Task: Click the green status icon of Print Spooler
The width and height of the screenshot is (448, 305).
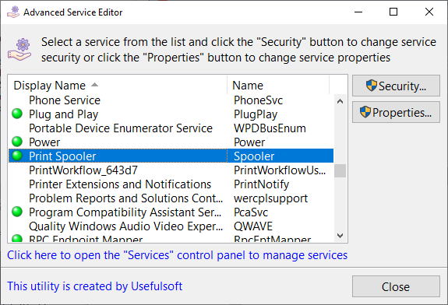Action: (x=17, y=156)
